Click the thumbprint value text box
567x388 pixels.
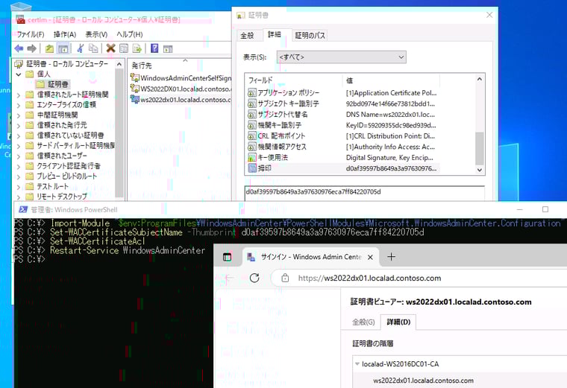[x=365, y=194]
